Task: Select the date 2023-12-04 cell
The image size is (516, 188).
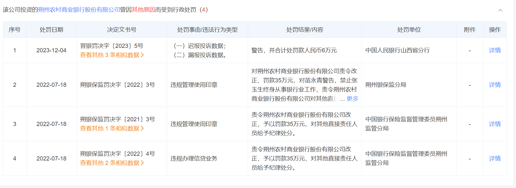Action: point(51,50)
